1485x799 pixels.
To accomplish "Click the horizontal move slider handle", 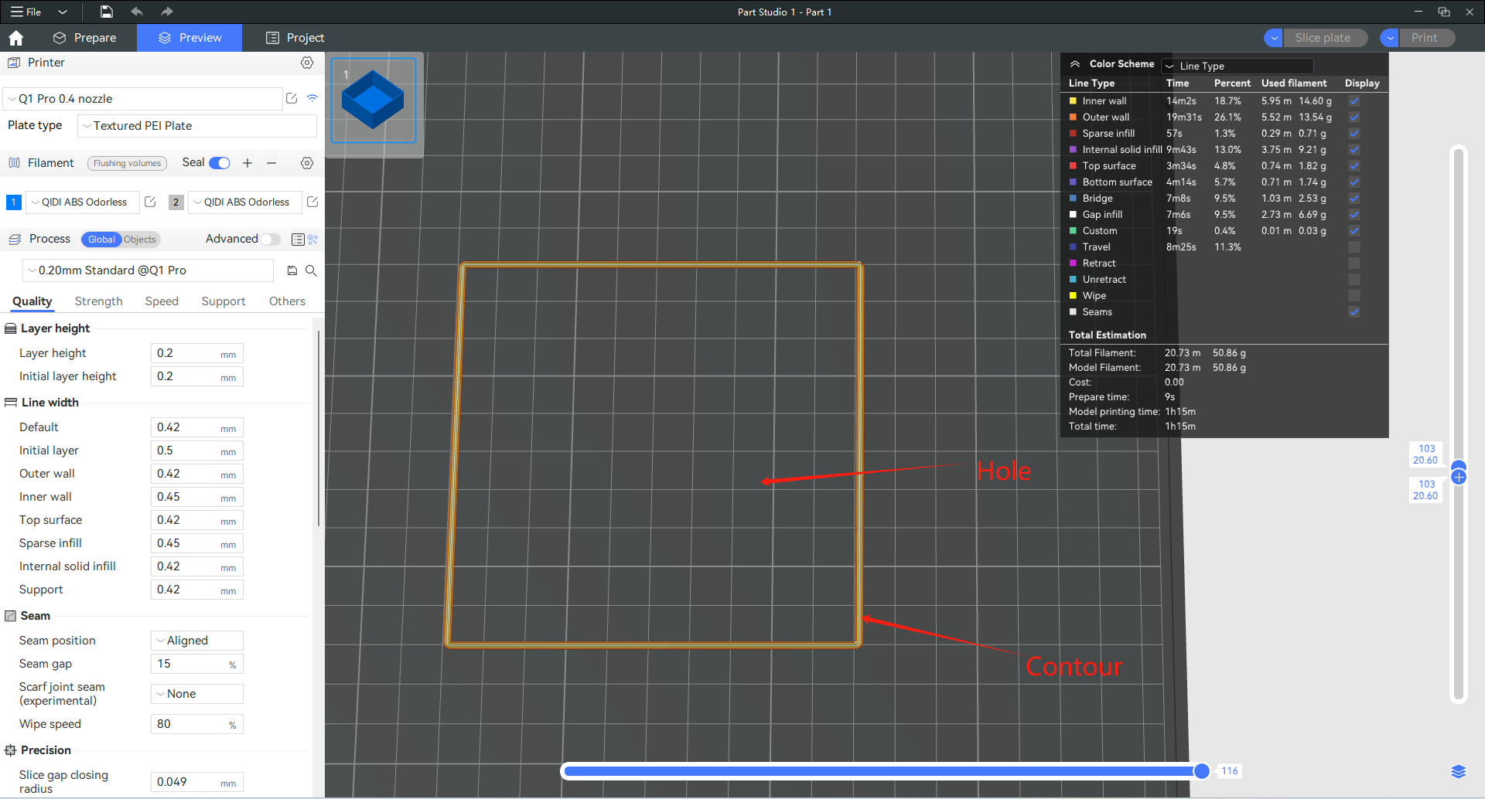I will click(1201, 771).
